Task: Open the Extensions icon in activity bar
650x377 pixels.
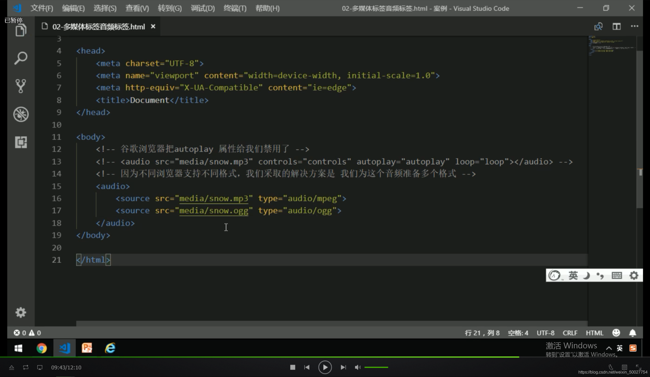Action: [x=21, y=142]
